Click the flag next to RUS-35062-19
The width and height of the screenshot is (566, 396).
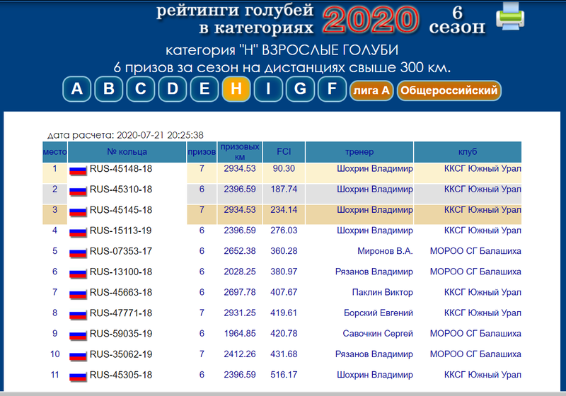pos(78,356)
